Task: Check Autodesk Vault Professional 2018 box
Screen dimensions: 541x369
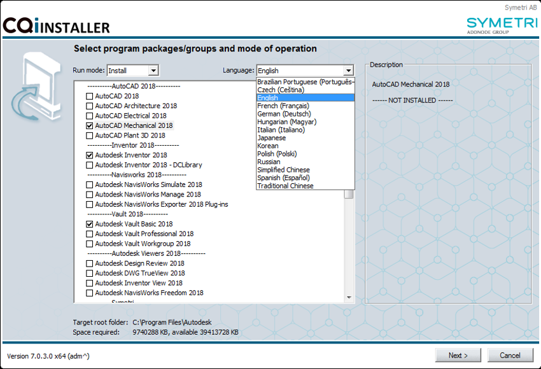Action: 89,234
